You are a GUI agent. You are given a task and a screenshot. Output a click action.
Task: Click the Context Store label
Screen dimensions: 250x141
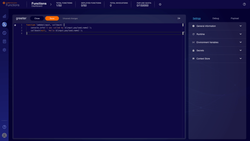coord(203,59)
